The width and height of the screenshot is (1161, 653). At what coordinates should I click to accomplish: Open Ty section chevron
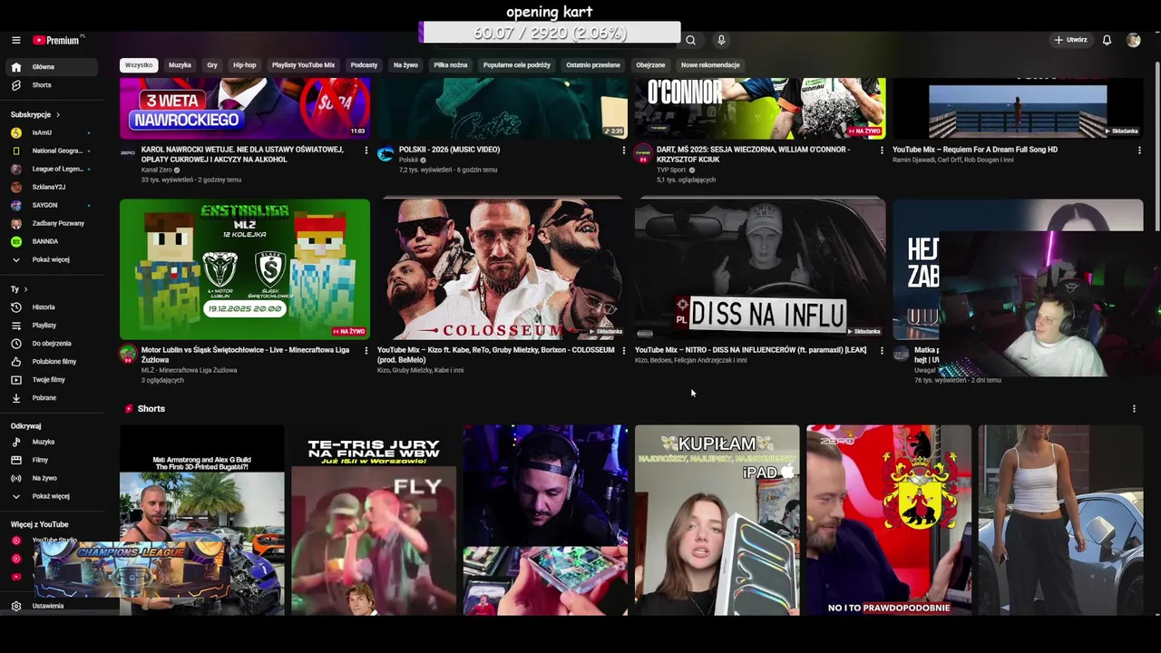pos(25,289)
